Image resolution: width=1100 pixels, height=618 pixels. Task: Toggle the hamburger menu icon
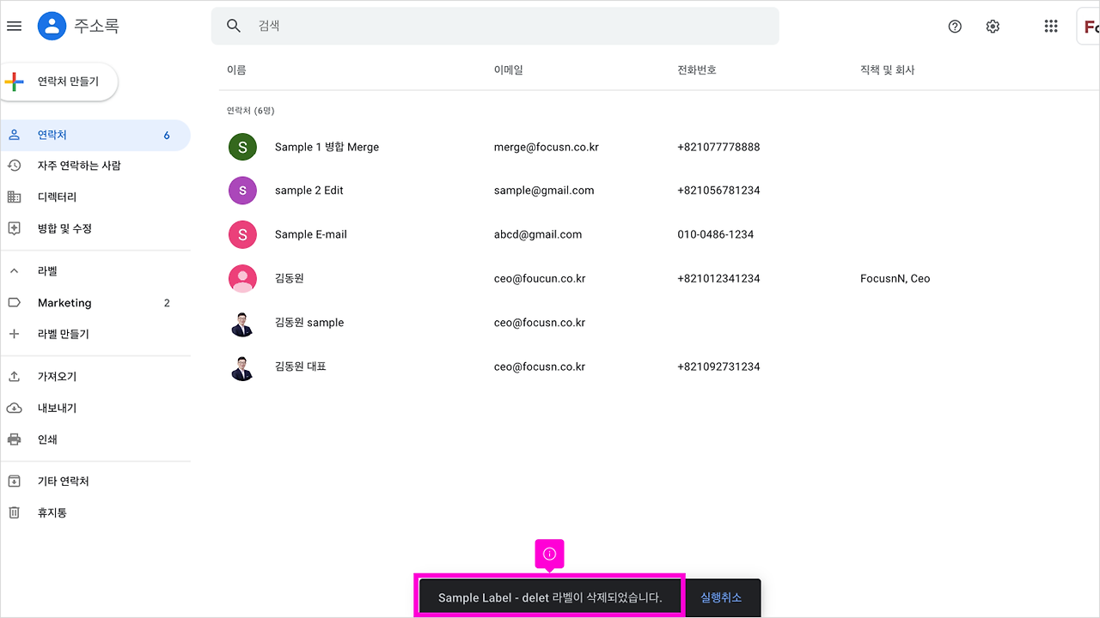click(14, 26)
